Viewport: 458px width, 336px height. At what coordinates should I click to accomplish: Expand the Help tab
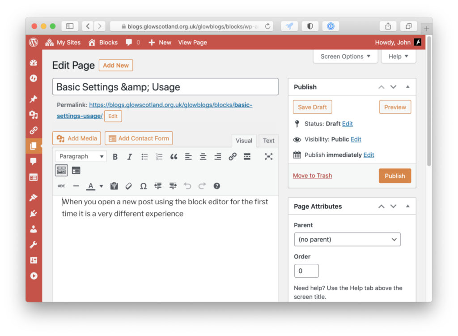click(399, 56)
